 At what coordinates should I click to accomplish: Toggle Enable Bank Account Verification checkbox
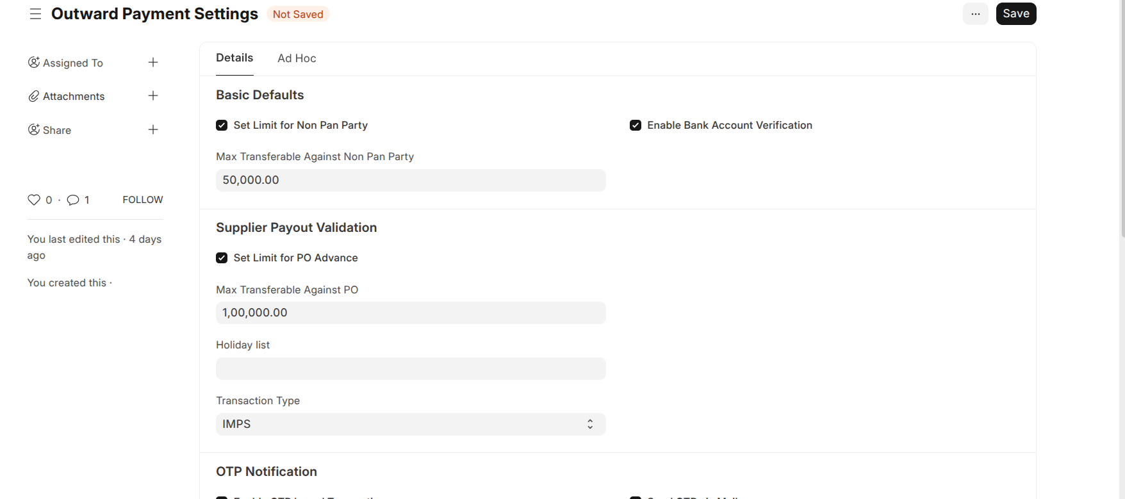[x=636, y=126]
